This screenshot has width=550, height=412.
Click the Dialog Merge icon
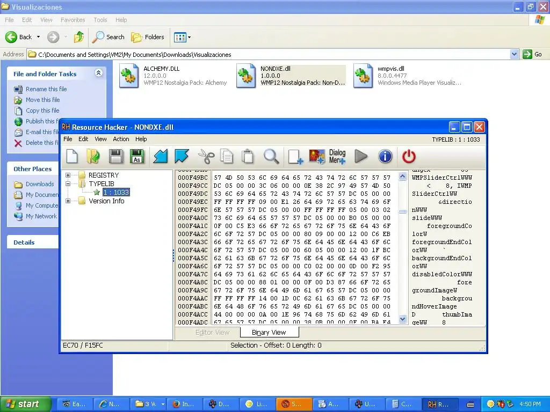click(337, 156)
